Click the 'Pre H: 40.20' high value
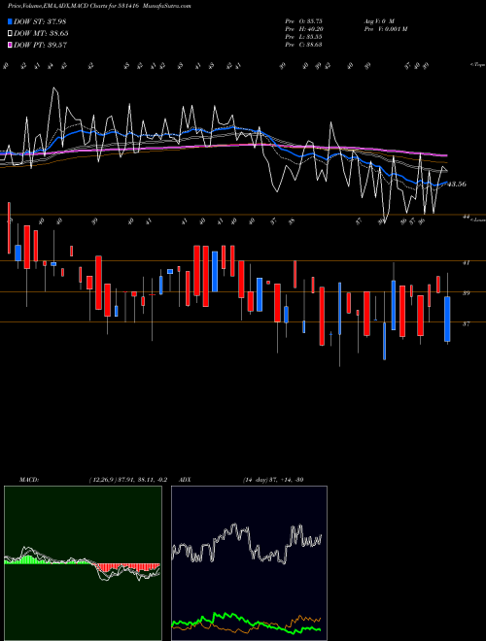 (303, 29)
